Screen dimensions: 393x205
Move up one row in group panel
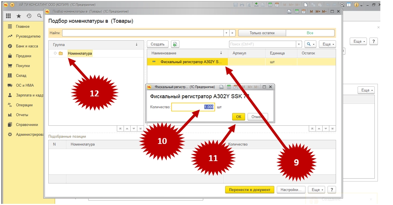pos(127,129)
